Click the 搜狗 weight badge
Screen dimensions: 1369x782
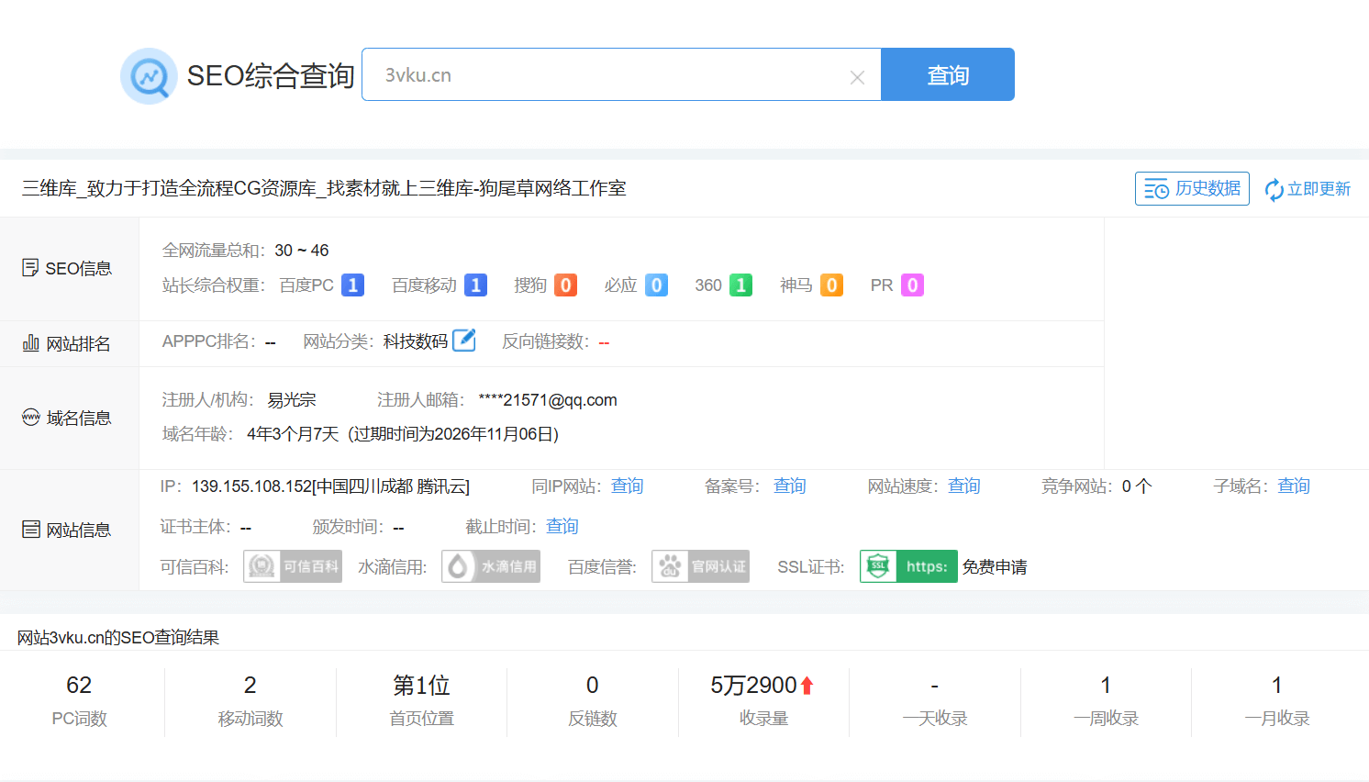pos(565,285)
